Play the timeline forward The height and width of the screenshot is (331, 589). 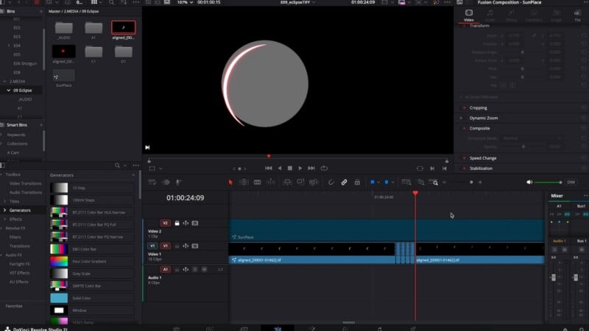point(300,168)
